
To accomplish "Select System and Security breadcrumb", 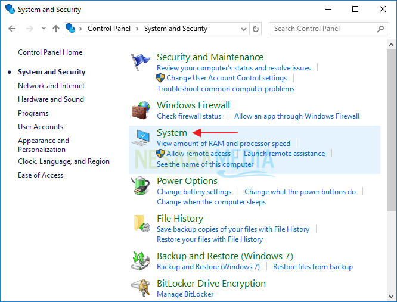I will coord(176,29).
